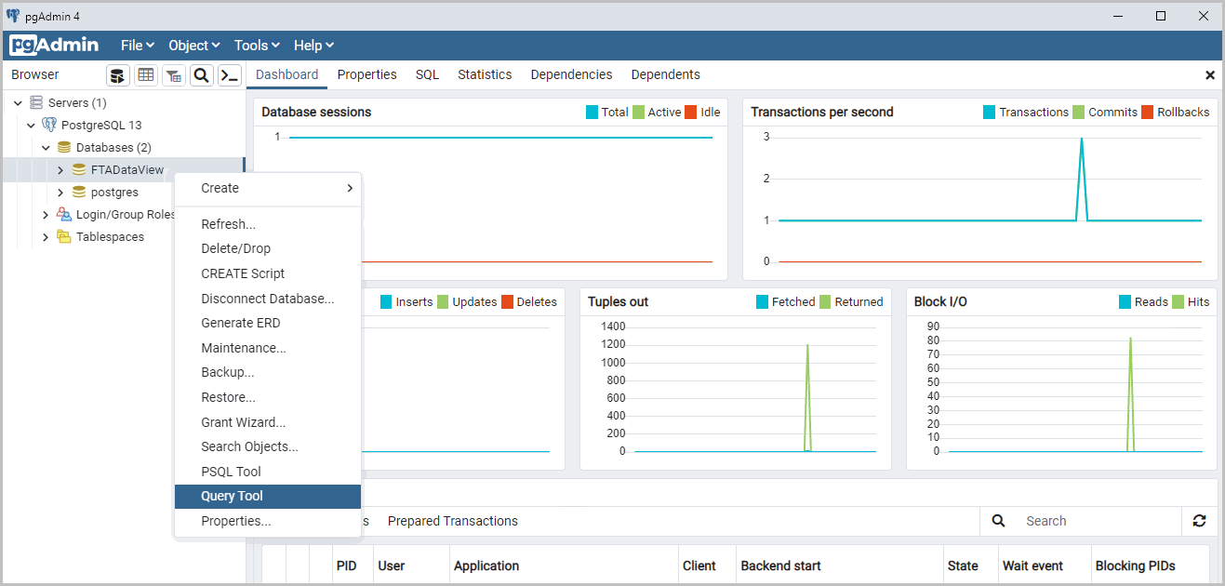Open the File menu

click(136, 45)
